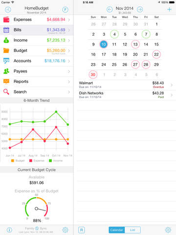Expand the Payees row chevron
Viewport: 176px width, 235px height.
pos(69,71)
